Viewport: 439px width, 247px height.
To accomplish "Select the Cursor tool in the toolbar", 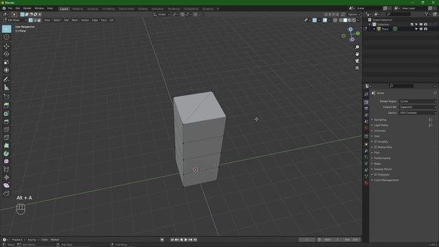I will (6, 37).
